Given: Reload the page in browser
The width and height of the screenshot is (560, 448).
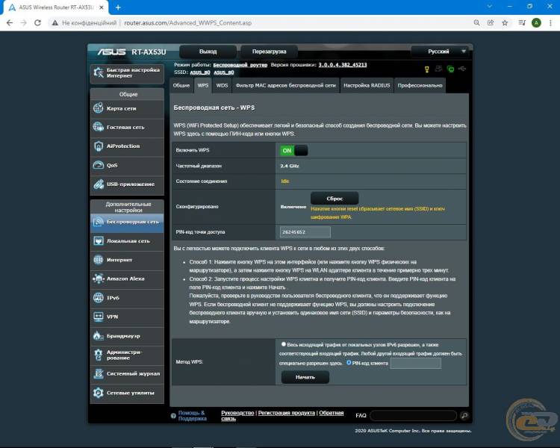Looking at the screenshot, I should pos(37,23).
